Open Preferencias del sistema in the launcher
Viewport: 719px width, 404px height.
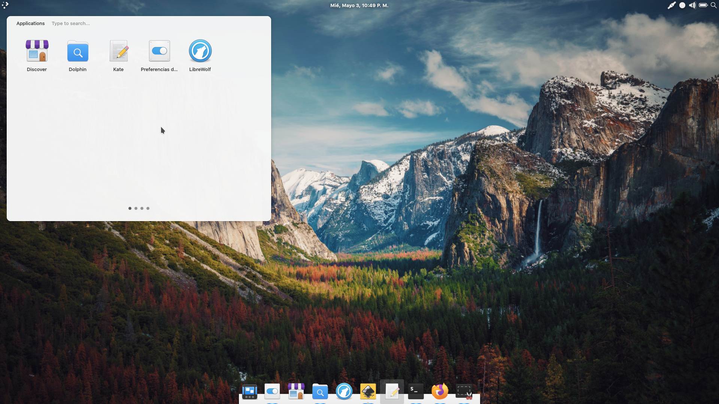159,55
